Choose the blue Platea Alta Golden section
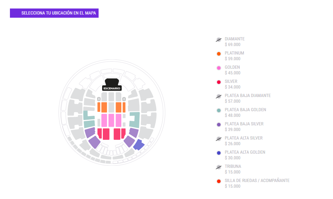333x199 pixels. coord(139,145)
